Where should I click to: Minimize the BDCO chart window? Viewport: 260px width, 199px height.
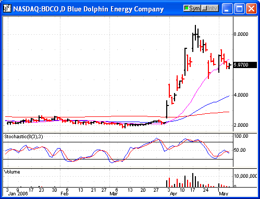(227, 8)
